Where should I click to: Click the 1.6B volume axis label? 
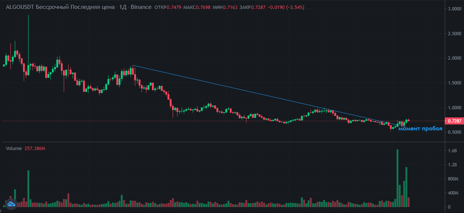tap(453, 151)
